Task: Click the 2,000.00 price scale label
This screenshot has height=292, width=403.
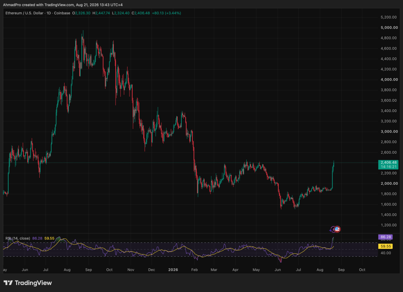Action: (x=389, y=184)
